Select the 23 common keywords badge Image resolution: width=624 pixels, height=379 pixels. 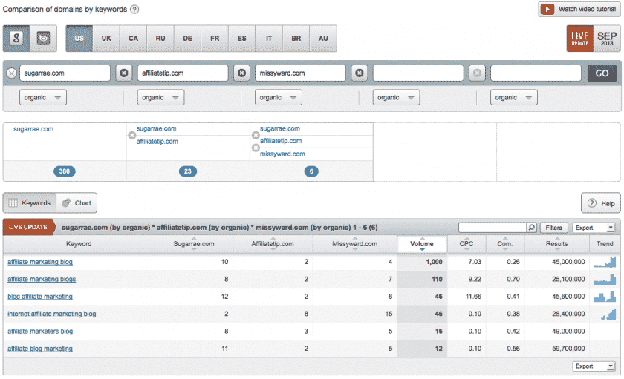point(188,171)
